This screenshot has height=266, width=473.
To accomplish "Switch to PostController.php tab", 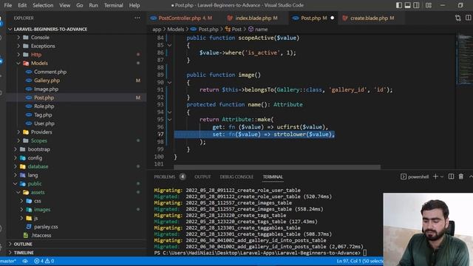I will click(x=185, y=18).
